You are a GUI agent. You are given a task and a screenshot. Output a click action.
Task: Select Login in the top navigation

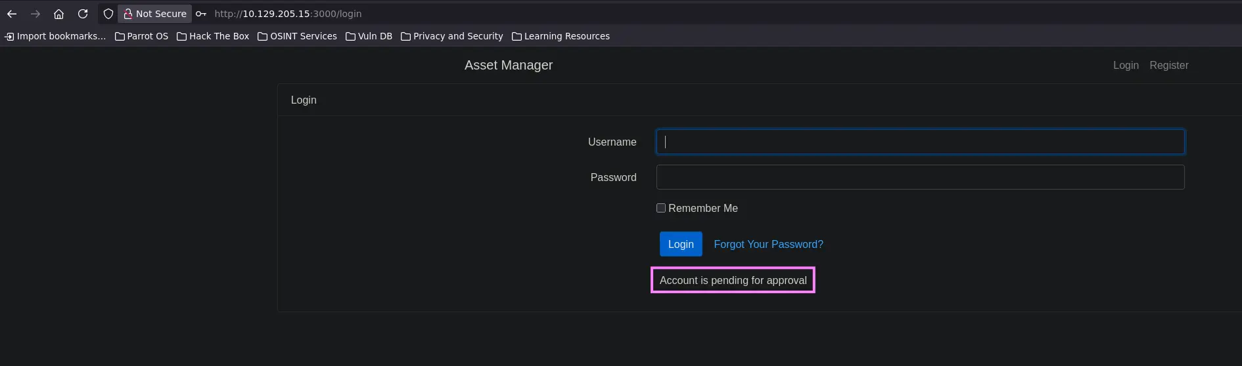coord(1126,66)
